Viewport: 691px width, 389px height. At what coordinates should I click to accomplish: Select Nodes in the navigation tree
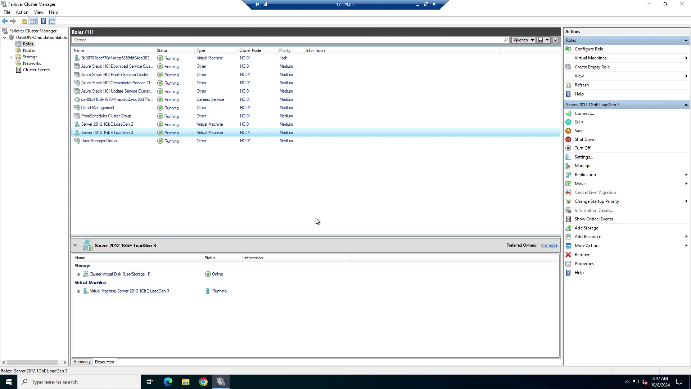(x=29, y=50)
